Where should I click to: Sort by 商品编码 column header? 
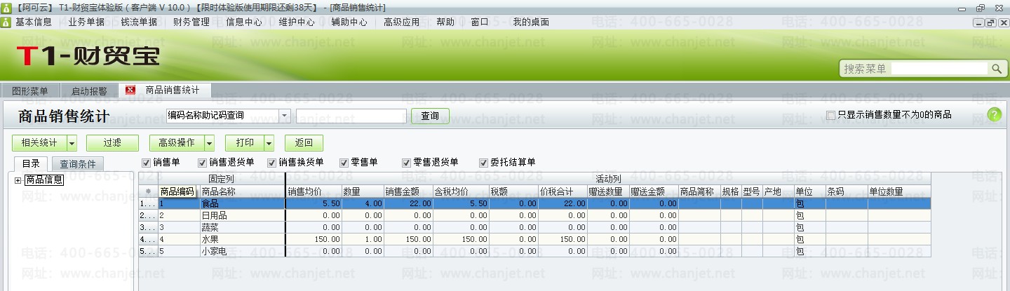coord(180,191)
